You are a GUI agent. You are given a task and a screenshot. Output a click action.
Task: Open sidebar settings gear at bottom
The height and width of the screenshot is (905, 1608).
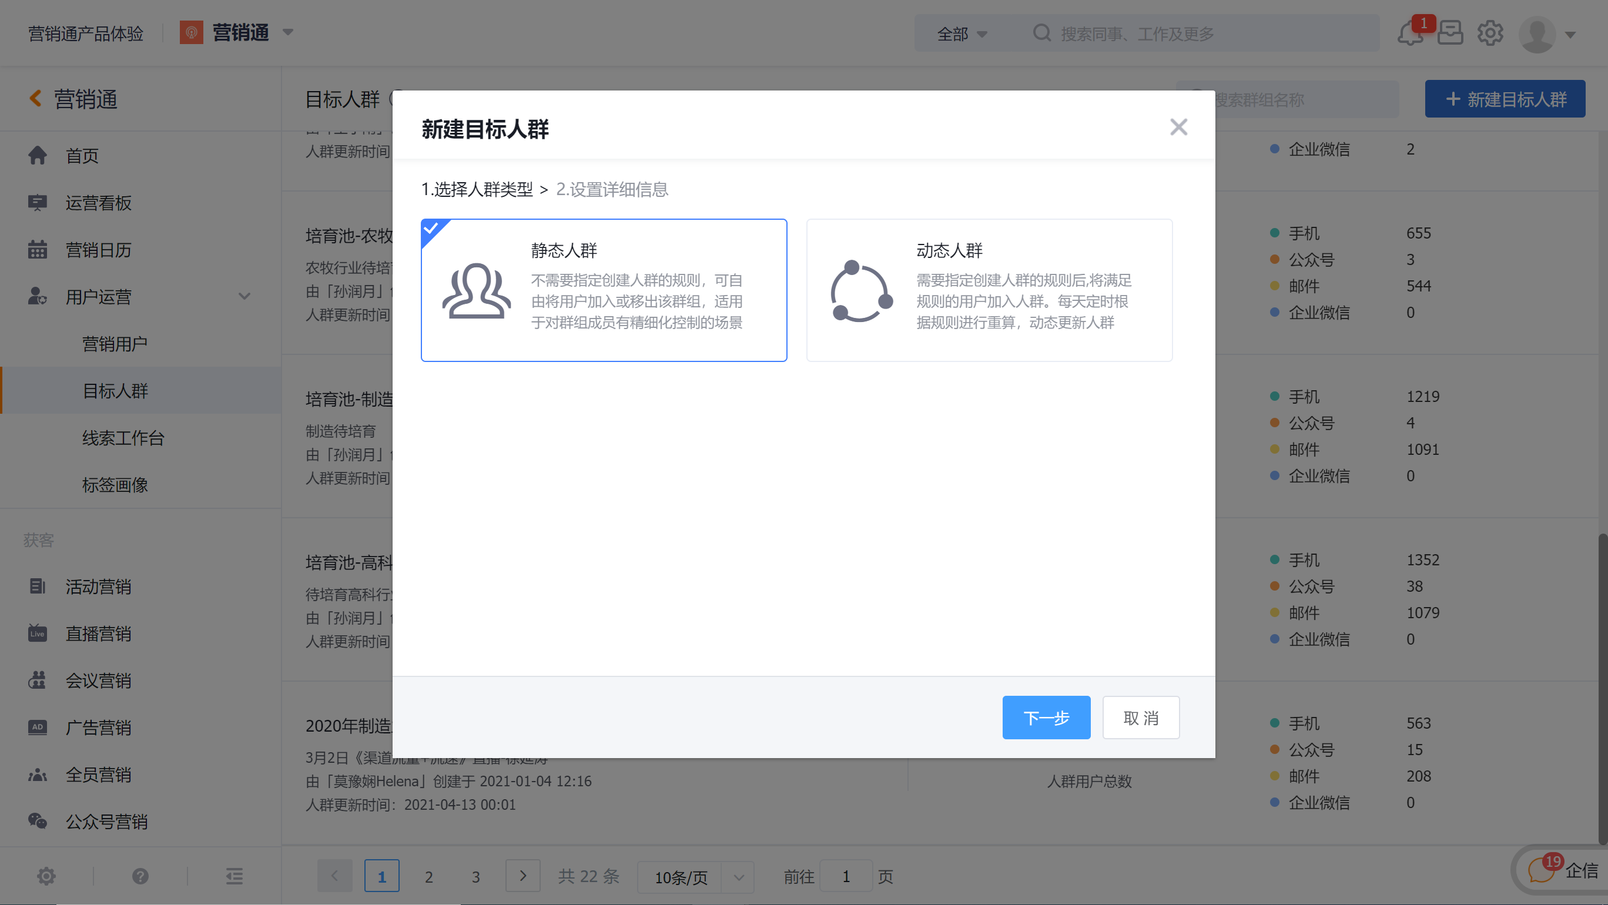46,876
